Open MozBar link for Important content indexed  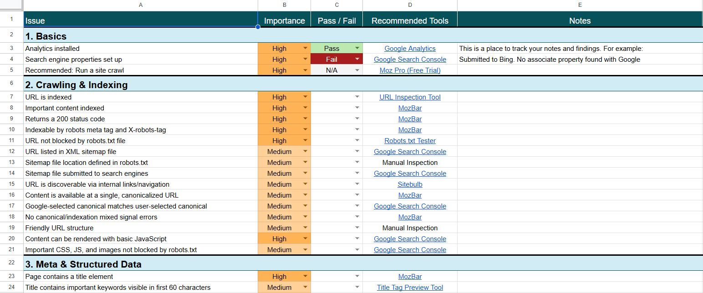[x=410, y=108]
